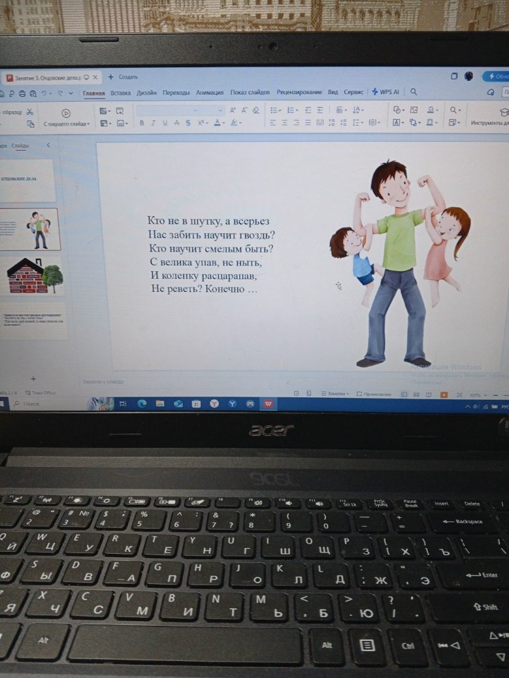
Task: Click the search magnifier in the ribbon tab row
Action: click(x=413, y=92)
